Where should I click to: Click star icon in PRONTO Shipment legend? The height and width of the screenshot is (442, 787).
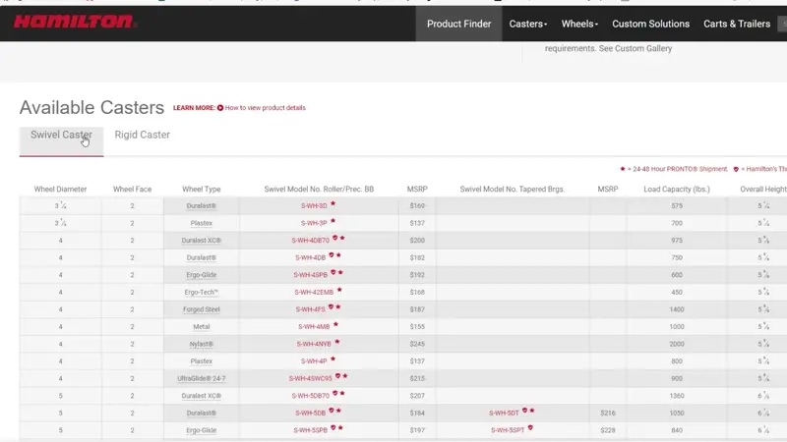click(623, 169)
